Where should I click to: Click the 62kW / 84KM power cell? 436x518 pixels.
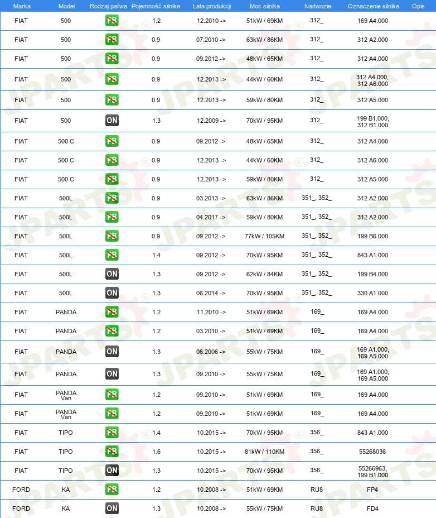pos(264,274)
